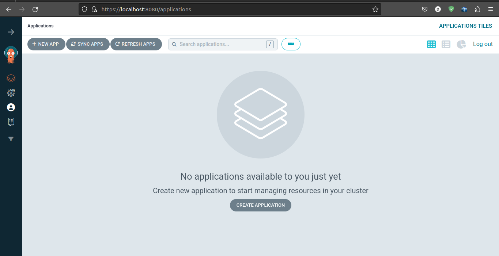Image resolution: width=499 pixels, height=256 pixels.
Task: Open the Pocket save icon
Action: (425, 9)
